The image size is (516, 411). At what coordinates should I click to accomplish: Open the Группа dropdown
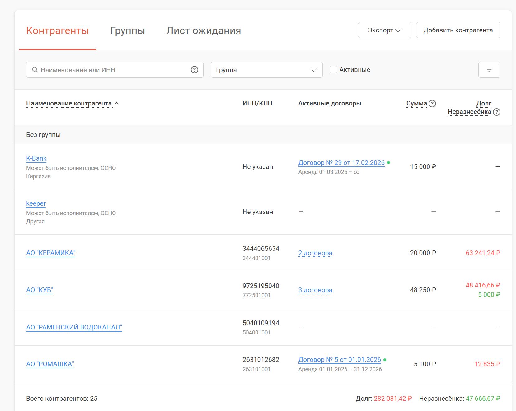(266, 70)
